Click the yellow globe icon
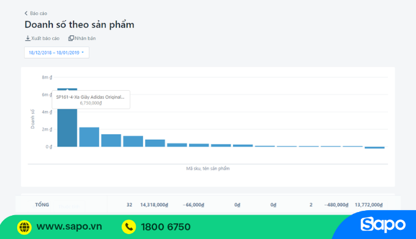416x239 pixels. click(24, 227)
